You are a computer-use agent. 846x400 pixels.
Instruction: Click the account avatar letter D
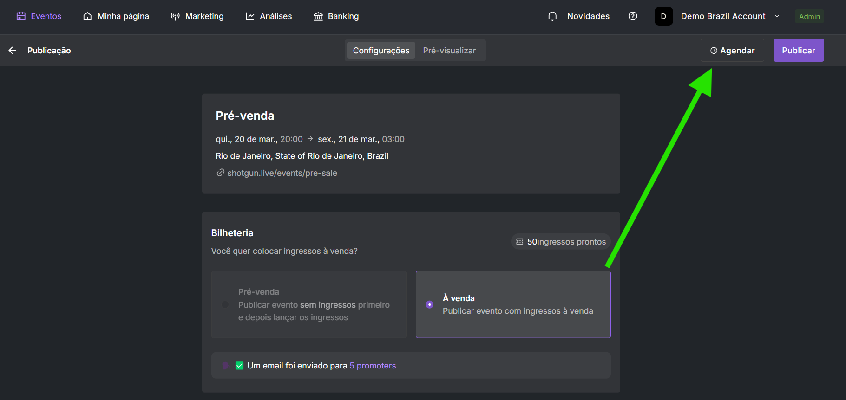click(663, 16)
